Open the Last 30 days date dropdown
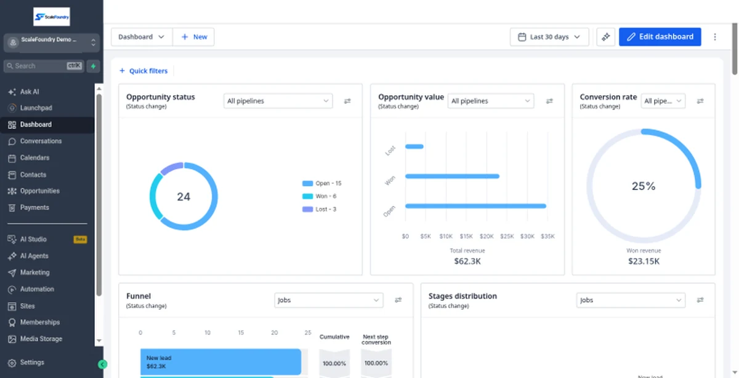 [549, 37]
